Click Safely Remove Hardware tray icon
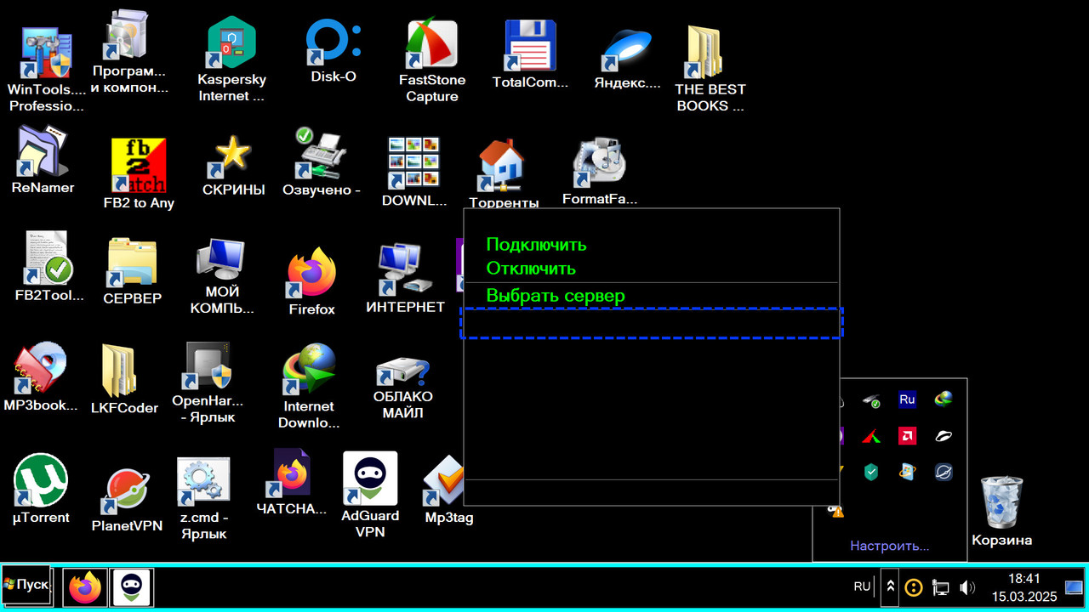Image resolution: width=1089 pixels, height=612 pixels. (x=871, y=399)
